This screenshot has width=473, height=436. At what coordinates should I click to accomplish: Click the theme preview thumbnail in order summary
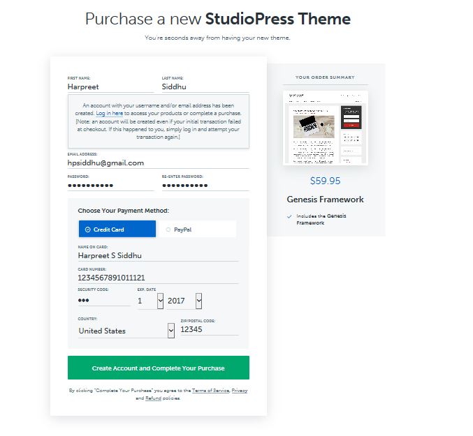(325, 128)
